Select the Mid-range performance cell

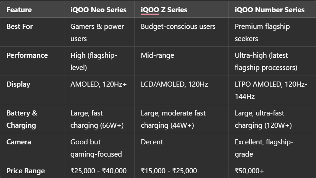point(157,55)
